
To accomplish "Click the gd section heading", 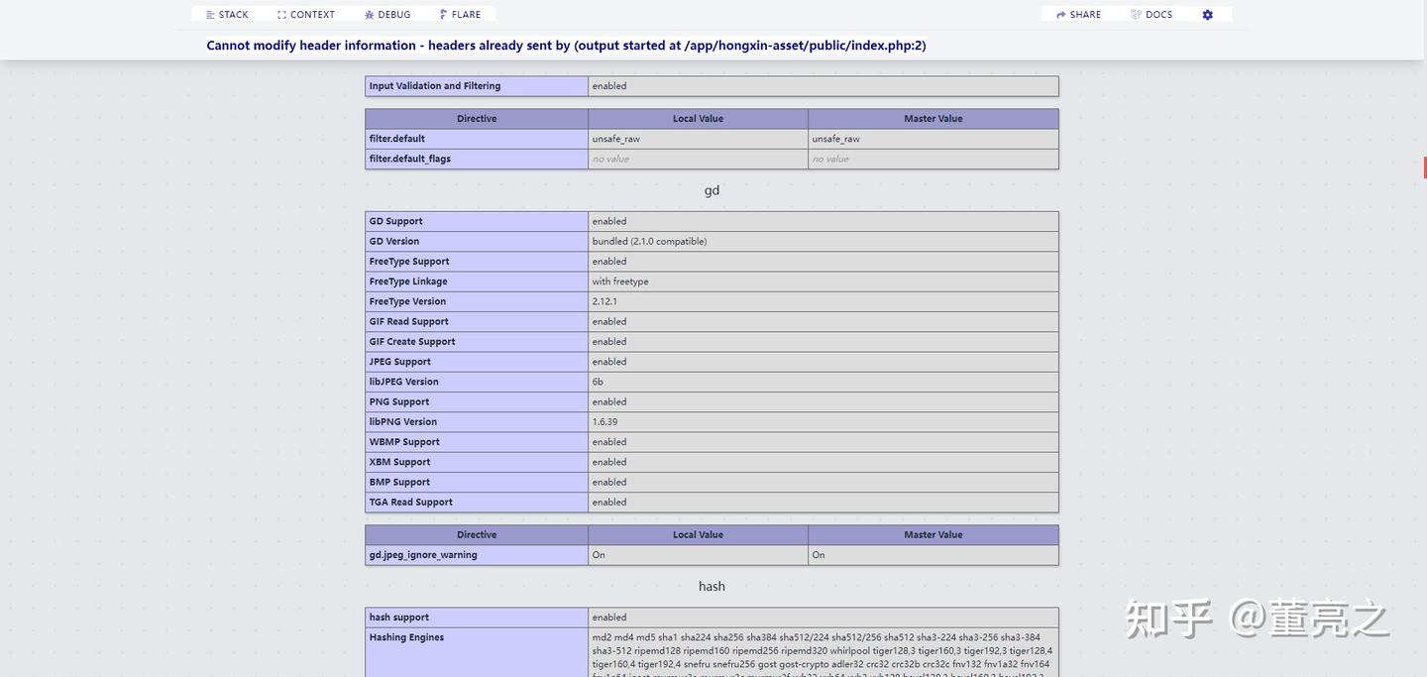I will [x=712, y=188].
